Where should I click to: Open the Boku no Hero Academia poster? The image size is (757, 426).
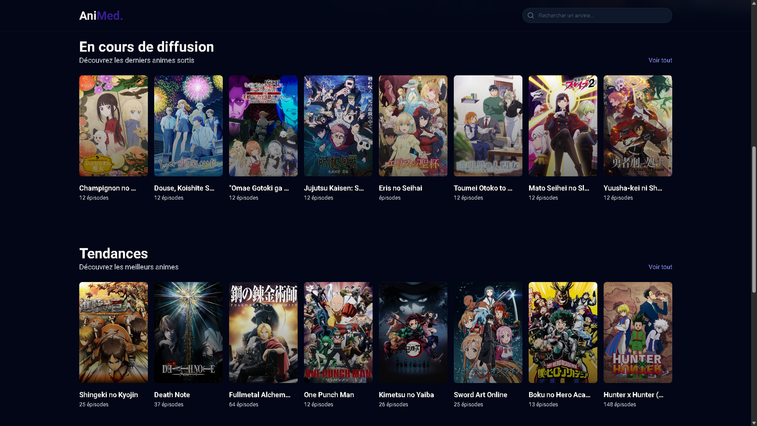pyautogui.click(x=563, y=332)
